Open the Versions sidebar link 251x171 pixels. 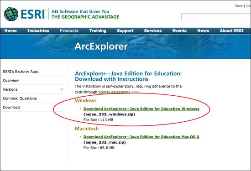pyautogui.click(x=10, y=89)
